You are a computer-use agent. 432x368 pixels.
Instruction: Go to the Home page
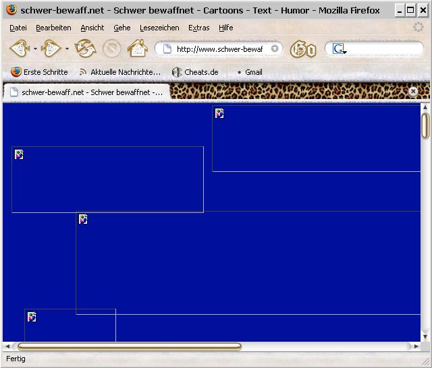coord(137,49)
